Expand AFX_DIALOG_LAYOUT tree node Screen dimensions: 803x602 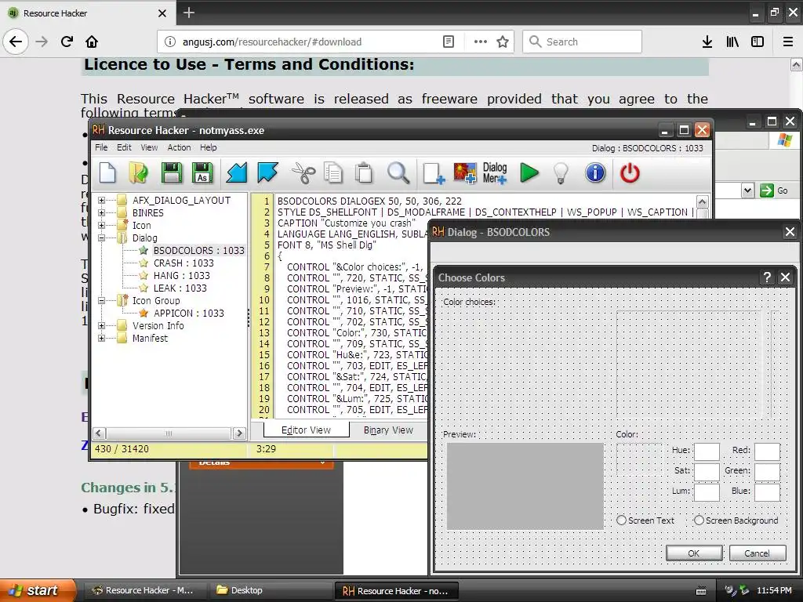[101, 200]
